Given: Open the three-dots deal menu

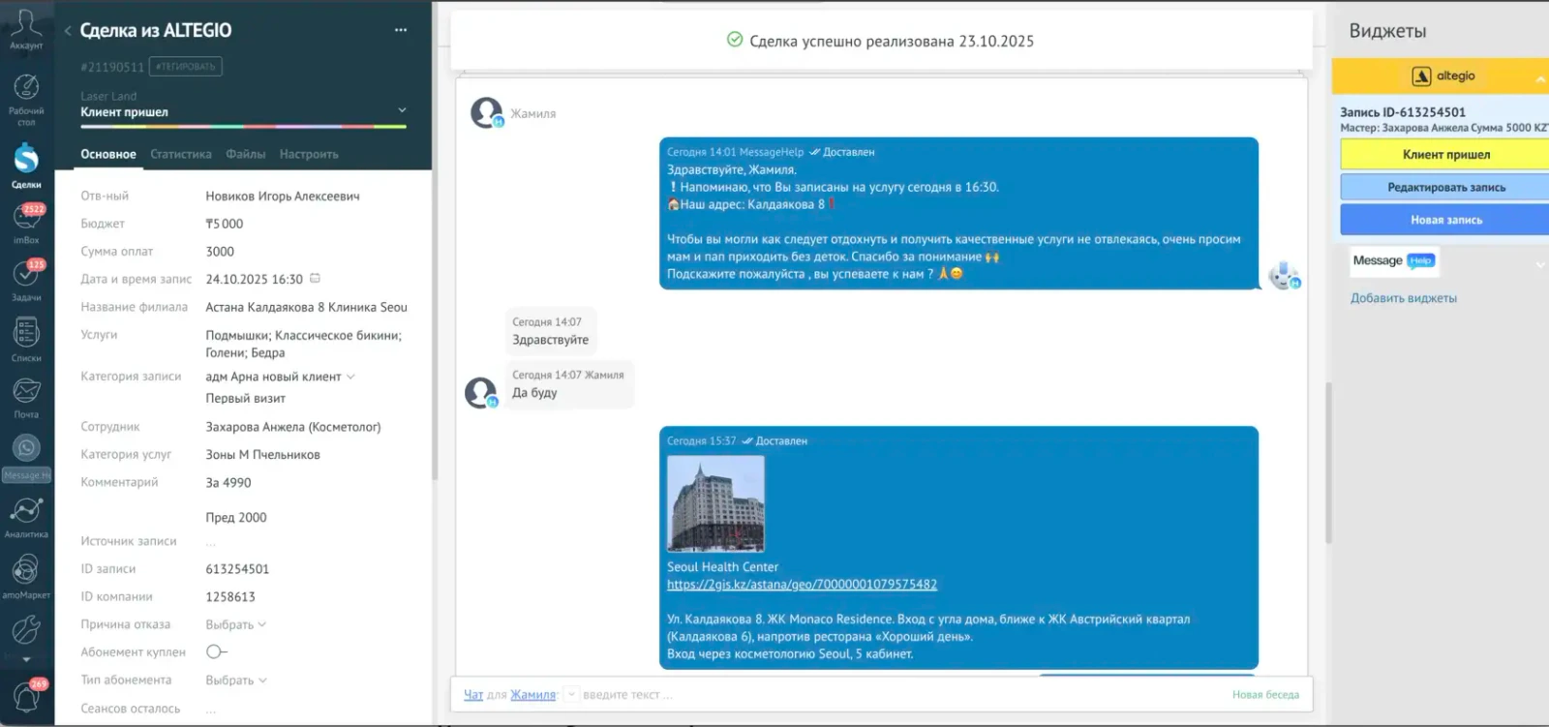Looking at the screenshot, I should tap(401, 30).
